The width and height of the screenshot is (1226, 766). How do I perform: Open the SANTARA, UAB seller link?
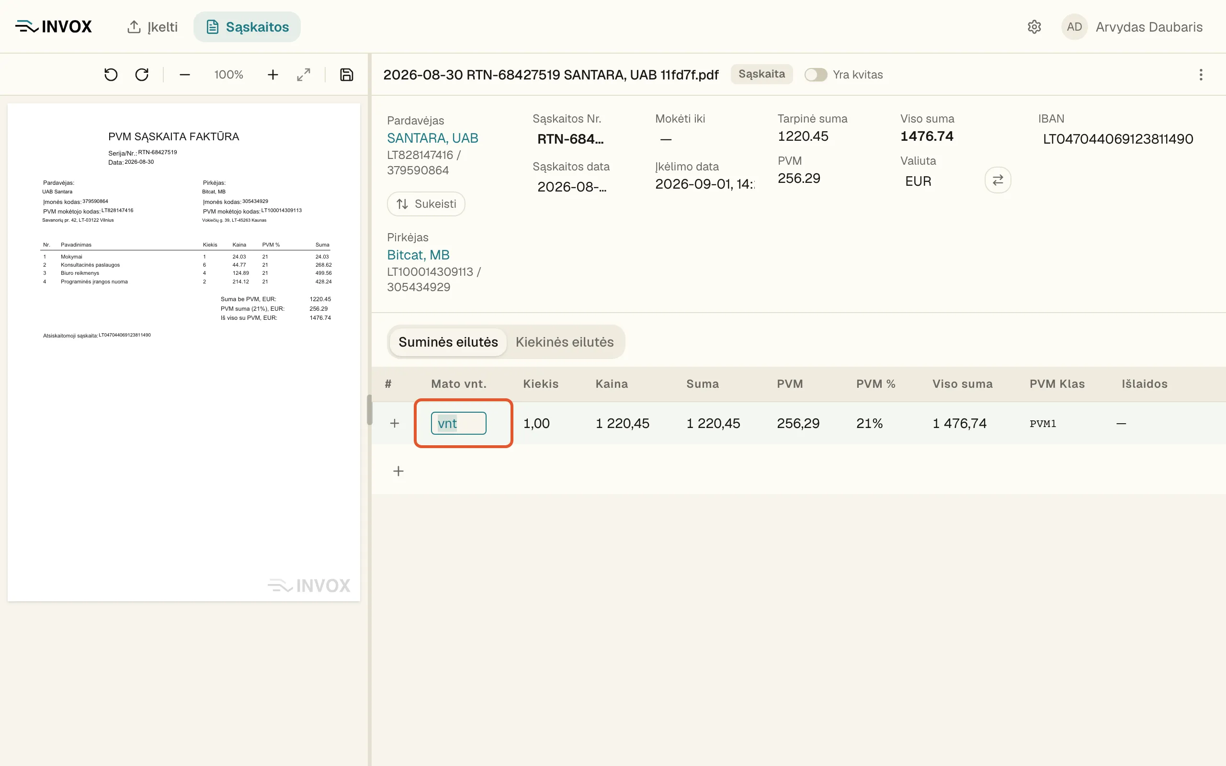click(432, 138)
